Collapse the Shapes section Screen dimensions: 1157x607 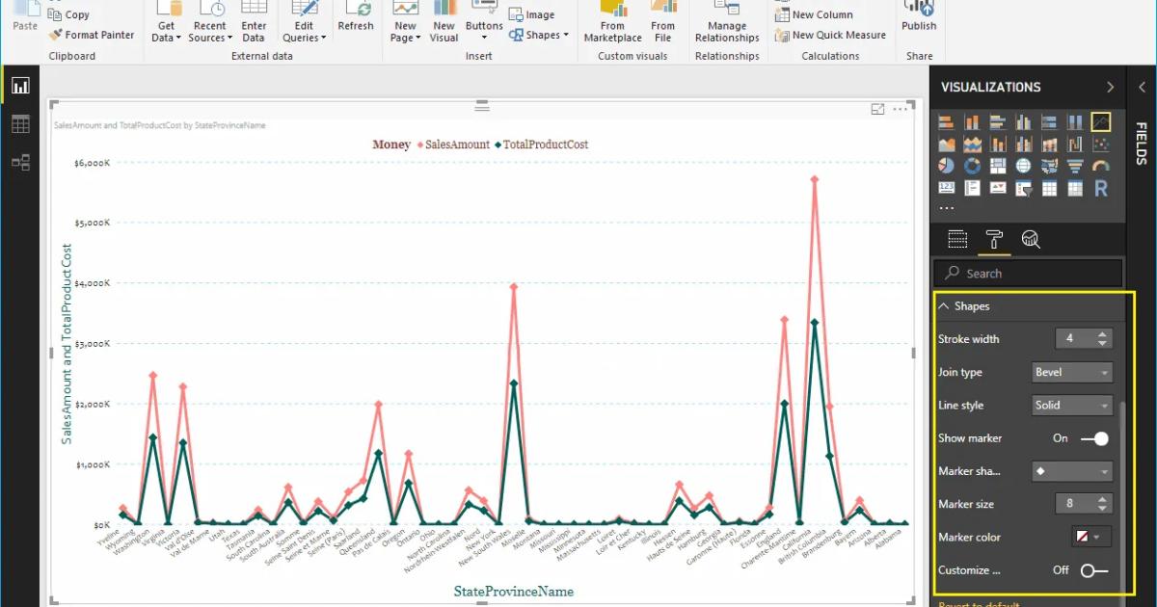pos(943,306)
